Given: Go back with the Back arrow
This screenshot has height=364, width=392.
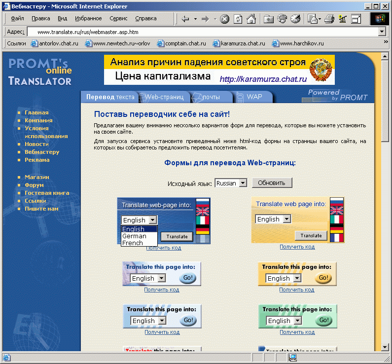Looking at the screenshot, I should click(185, 19).
